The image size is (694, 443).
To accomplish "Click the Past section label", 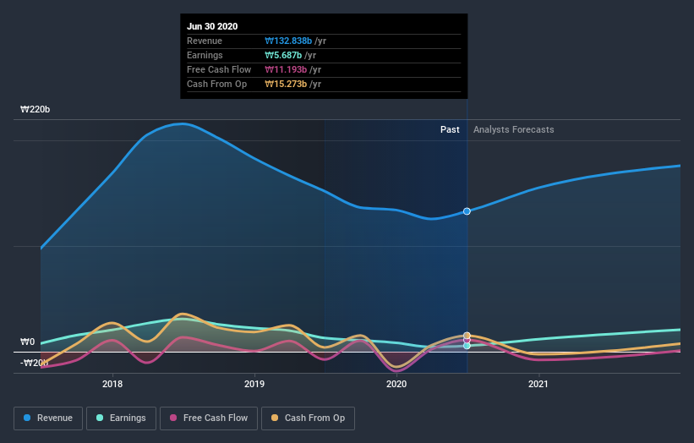I will coord(450,129).
